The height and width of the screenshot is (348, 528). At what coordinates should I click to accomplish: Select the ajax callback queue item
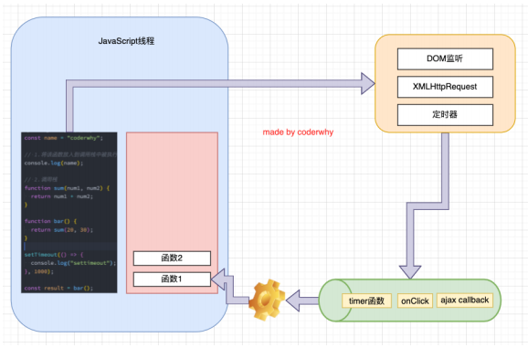(465, 300)
